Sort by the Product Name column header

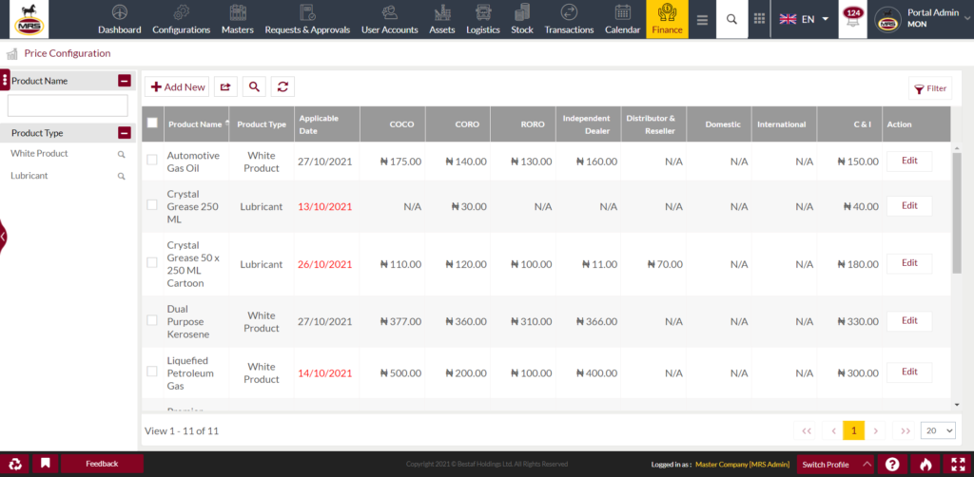point(195,124)
